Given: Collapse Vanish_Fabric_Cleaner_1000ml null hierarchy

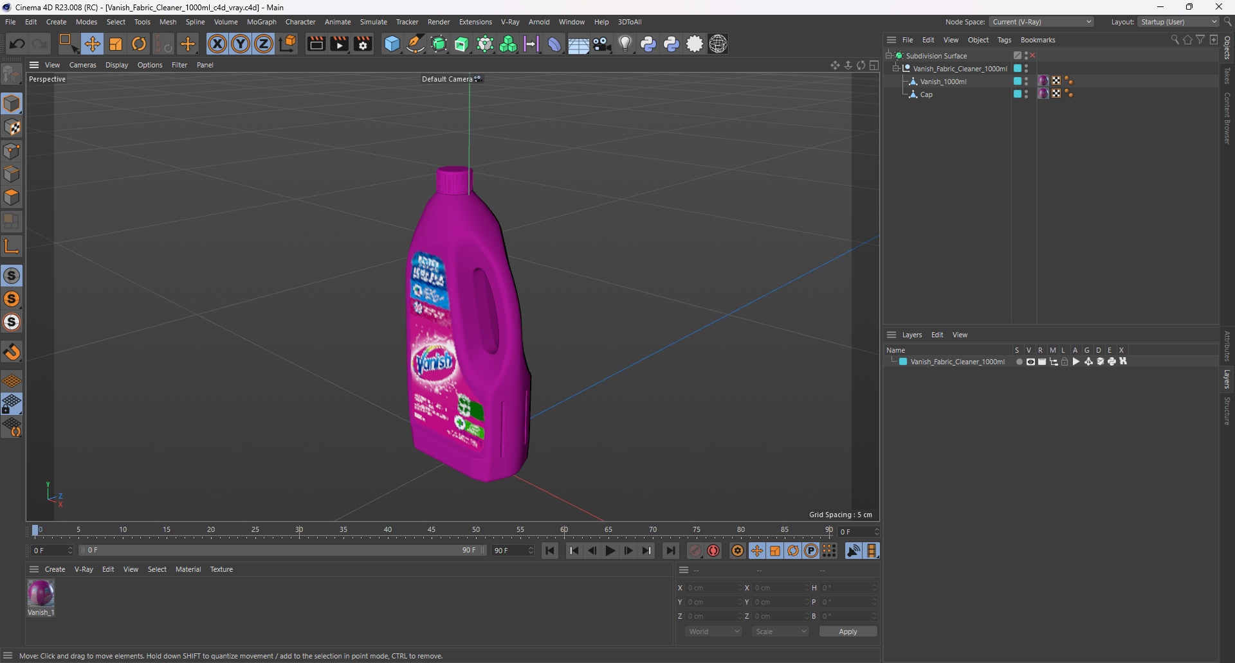Looking at the screenshot, I should click(895, 68).
